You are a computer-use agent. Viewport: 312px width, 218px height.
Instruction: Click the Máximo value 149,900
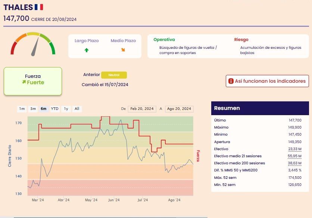295,127
